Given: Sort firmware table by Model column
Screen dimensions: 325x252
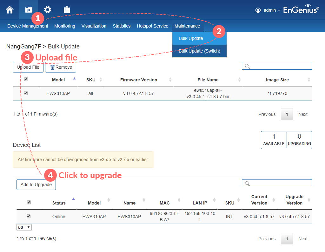Looking at the screenshot, I should 58,80.
